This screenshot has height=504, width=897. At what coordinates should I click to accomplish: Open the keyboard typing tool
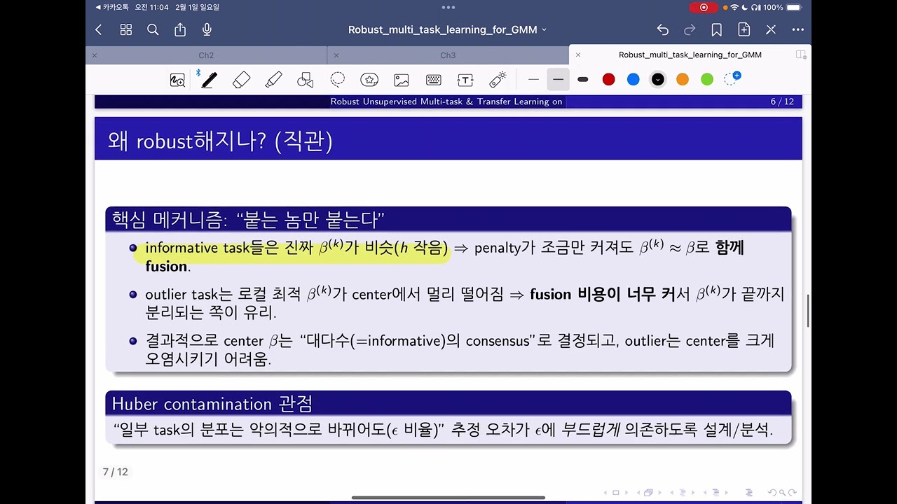433,80
